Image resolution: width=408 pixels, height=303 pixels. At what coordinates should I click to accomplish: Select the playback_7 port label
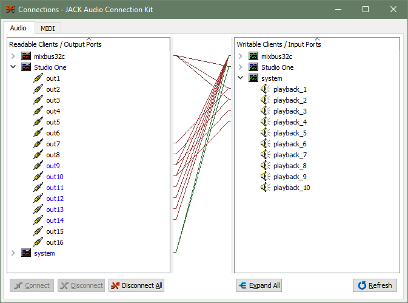coord(290,155)
